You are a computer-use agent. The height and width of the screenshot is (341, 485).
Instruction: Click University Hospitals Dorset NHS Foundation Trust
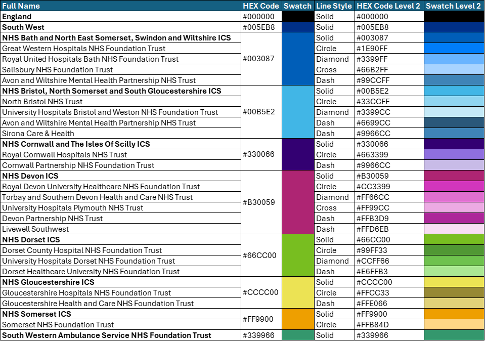(121, 261)
